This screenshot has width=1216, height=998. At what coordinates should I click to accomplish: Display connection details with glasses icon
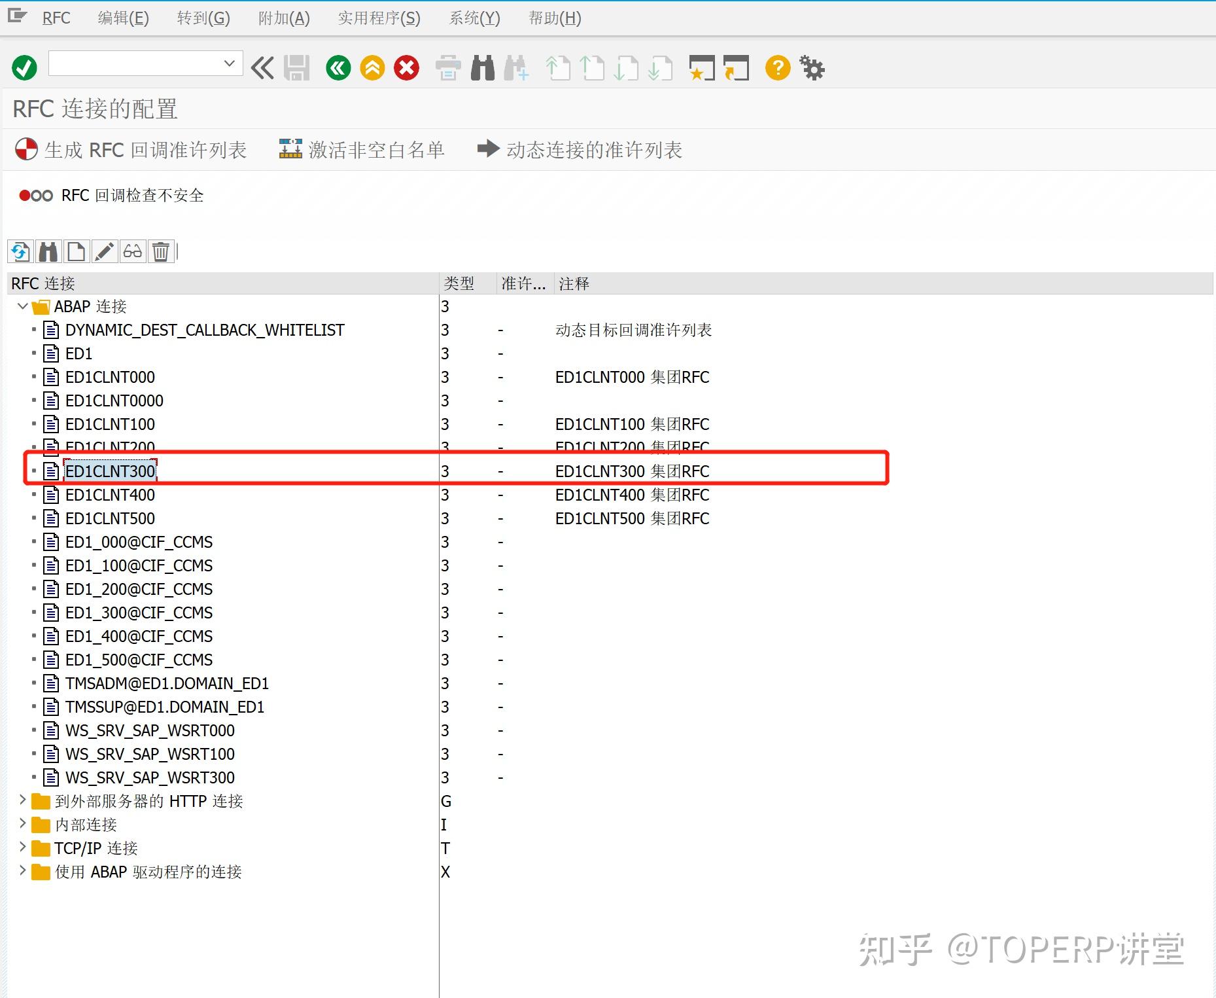pos(132,251)
